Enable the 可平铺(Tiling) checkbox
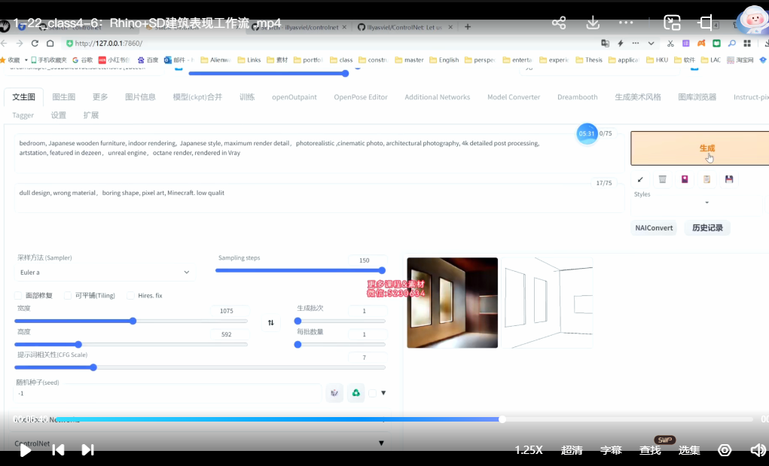Image resolution: width=769 pixels, height=466 pixels. click(68, 295)
